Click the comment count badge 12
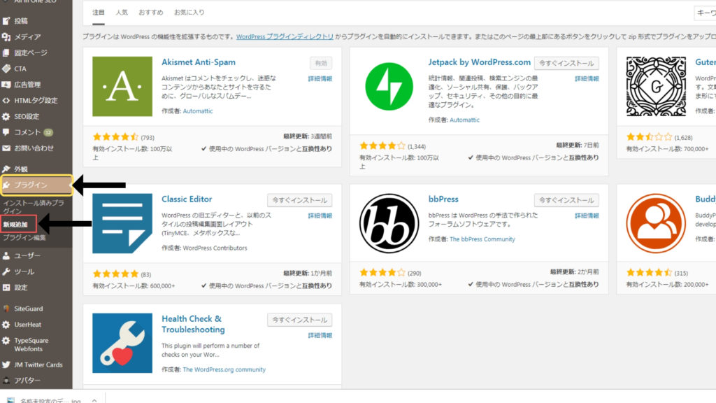The height and width of the screenshot is (403, 716). click(x=48, y=132)
